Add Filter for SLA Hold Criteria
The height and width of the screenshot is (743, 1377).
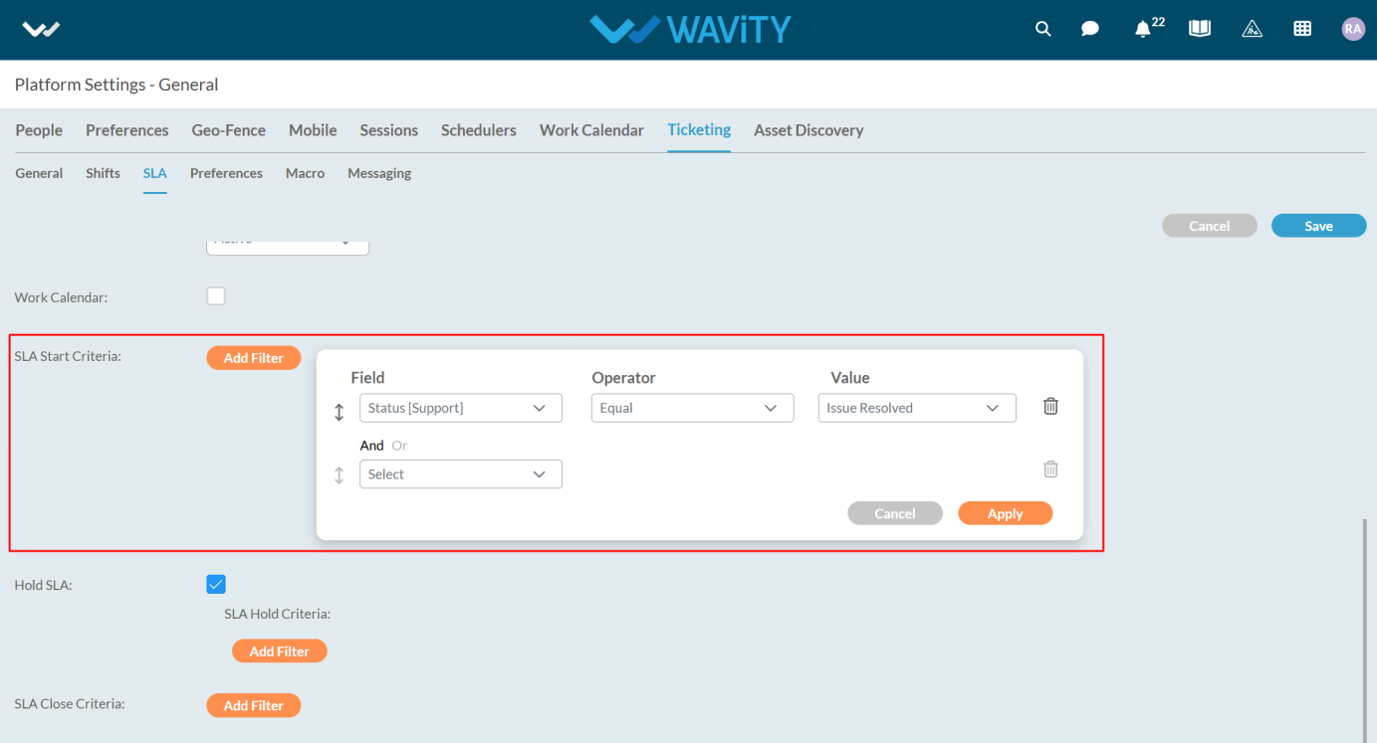click(x=280, y=650)
